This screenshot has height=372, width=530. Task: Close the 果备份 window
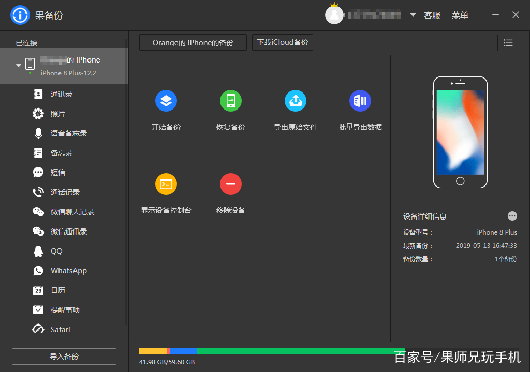point(516,15)
